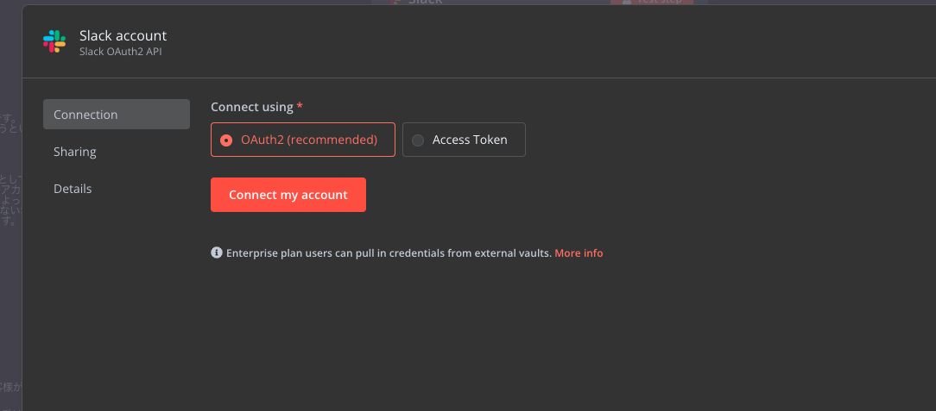Choose the Access Token option label
Image resolution: width=936 pixels, height=411 pixels.
tap(470, 140)
